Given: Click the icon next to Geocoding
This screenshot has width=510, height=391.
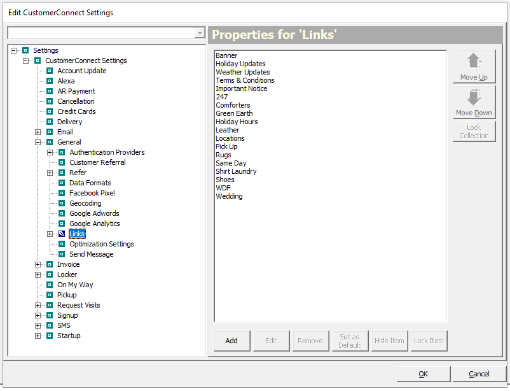Looking at the screenshot, I should coord(62,203).
